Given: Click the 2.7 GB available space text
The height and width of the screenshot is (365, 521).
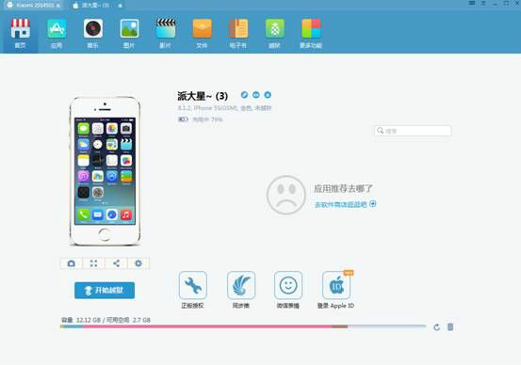Looking at the screenshot, I should pos(141,320).
